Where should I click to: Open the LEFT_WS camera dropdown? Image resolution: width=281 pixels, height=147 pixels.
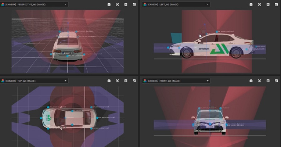coord(176,4)
